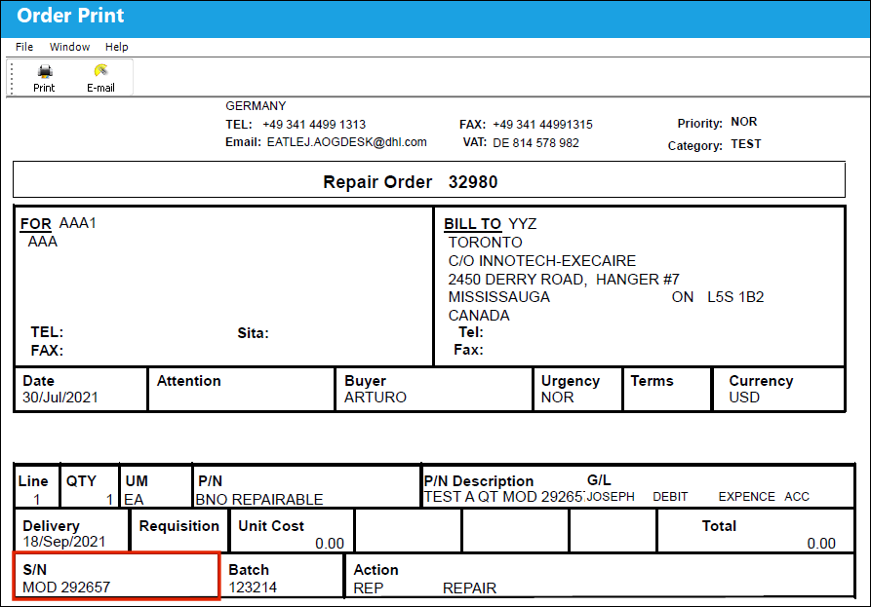
Task: Click the unit of measure EA
Action: (134, 500)
